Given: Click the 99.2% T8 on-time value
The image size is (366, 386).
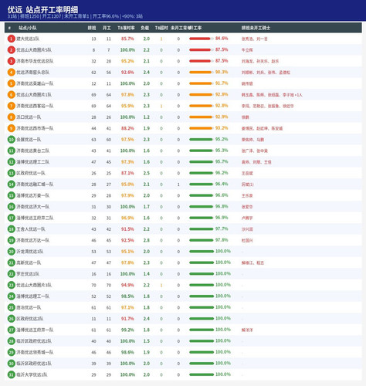Looking at the screenshot, I should pyautogui.click(x=127, y=330).
